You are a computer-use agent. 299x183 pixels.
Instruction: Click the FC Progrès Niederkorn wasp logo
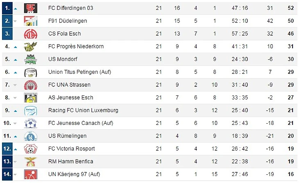[x=30, y=47]
